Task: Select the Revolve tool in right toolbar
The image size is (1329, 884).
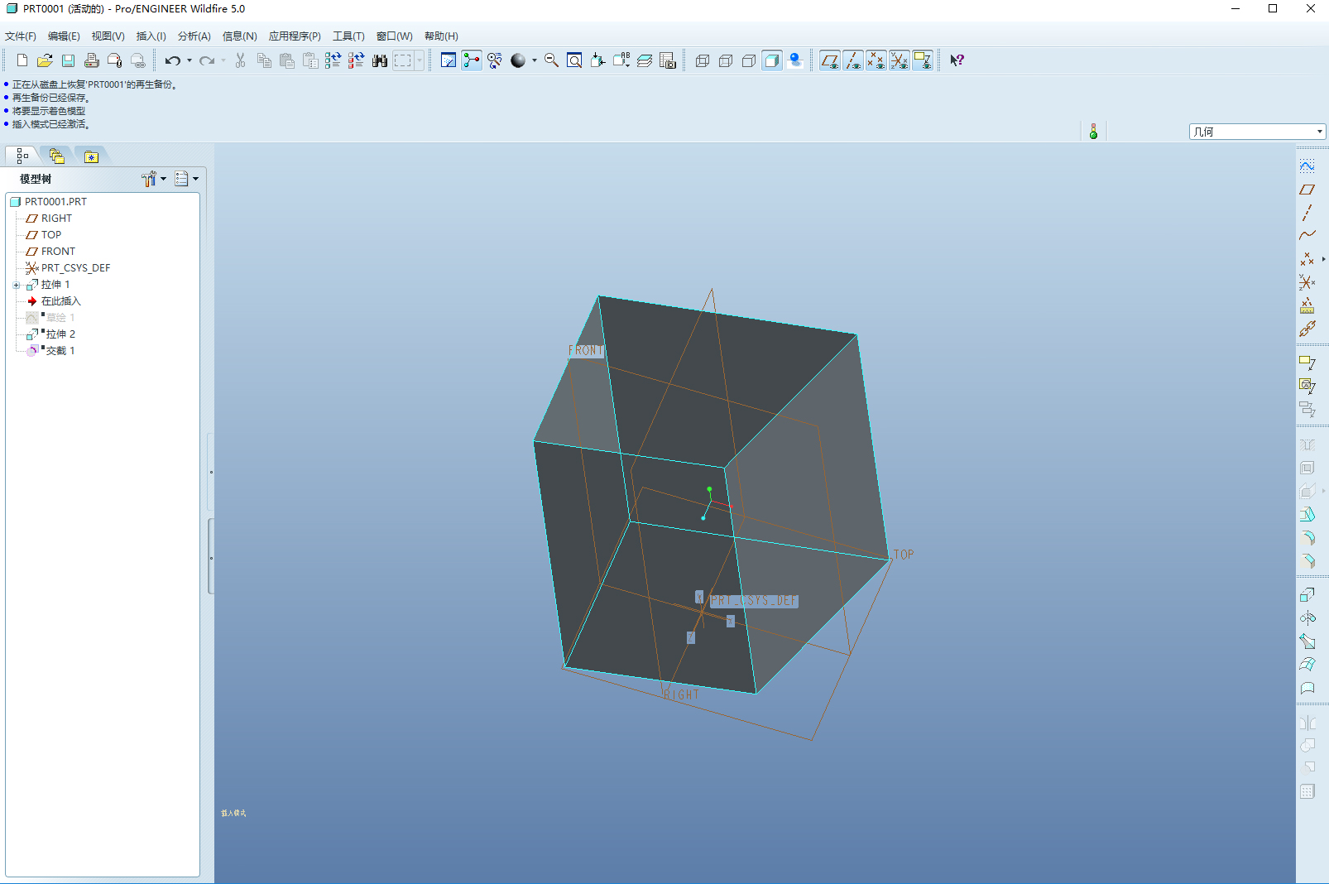Action: 1307,618
